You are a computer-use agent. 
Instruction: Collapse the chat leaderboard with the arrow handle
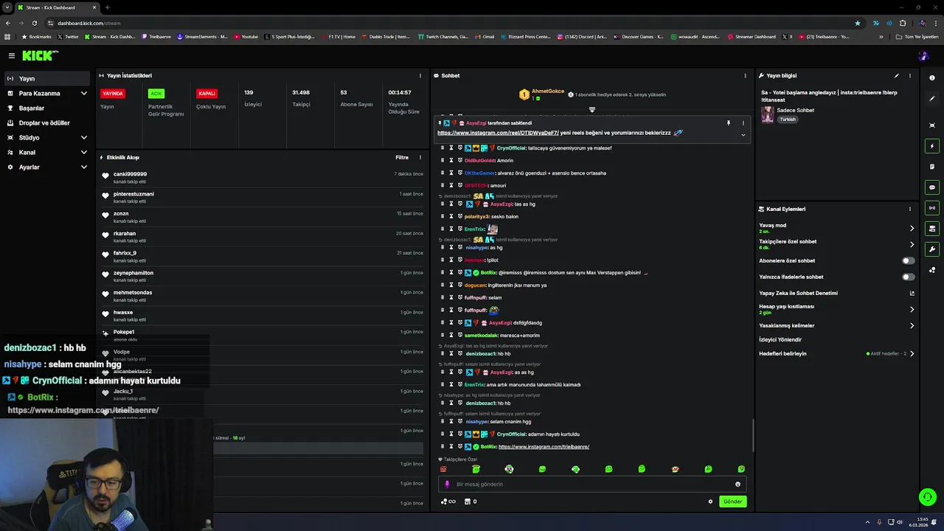[x=591, y=110]
